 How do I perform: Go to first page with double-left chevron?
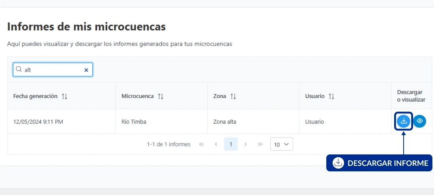[x=201, y=144]
